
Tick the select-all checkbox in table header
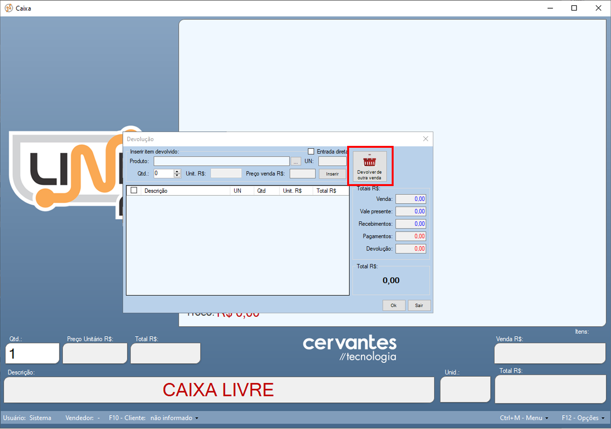click(134, 190)
